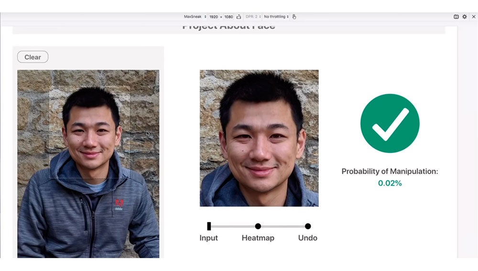Click the cropped face preview image
478x271 pixels.
click(x=259, y=138)
